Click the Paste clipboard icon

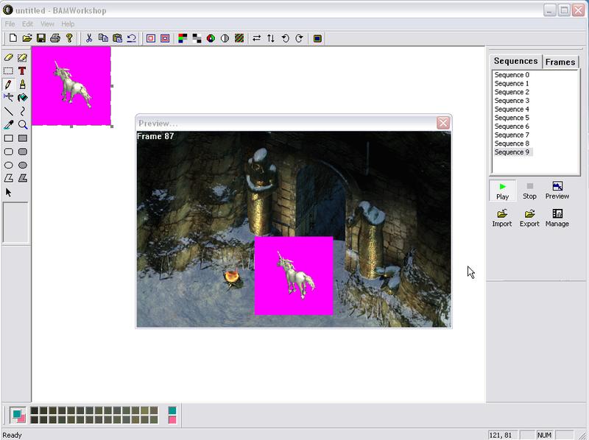pyautogui.click(x=117, y=38)
